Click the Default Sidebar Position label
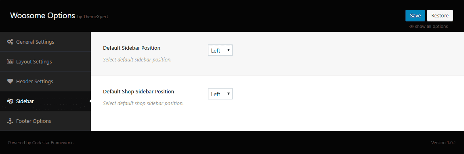464x154 pixels. (x=132, y=48)
